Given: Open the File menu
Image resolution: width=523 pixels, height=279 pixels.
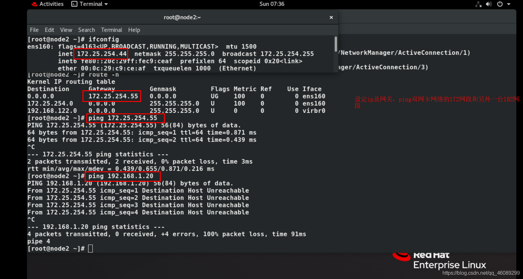Looking at the screenshot, I should tap(34, 30).
